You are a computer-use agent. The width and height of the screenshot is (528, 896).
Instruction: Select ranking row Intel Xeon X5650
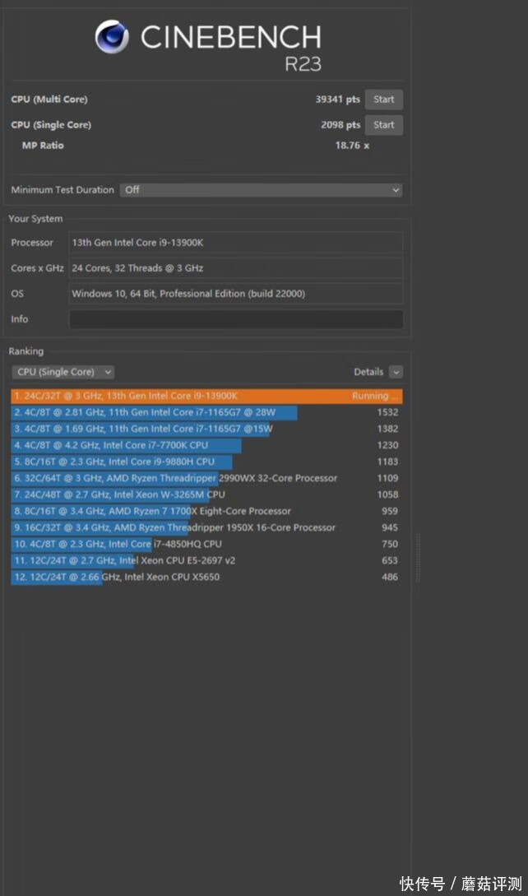(x=206, y=577)
